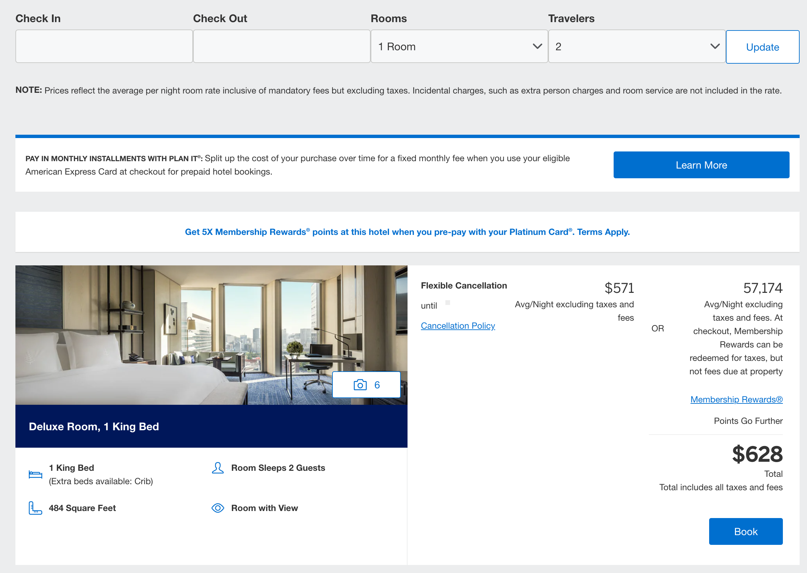The image size is (807, 573).
Task: Click the Check Out date field
Action: [x=281, y=47]
